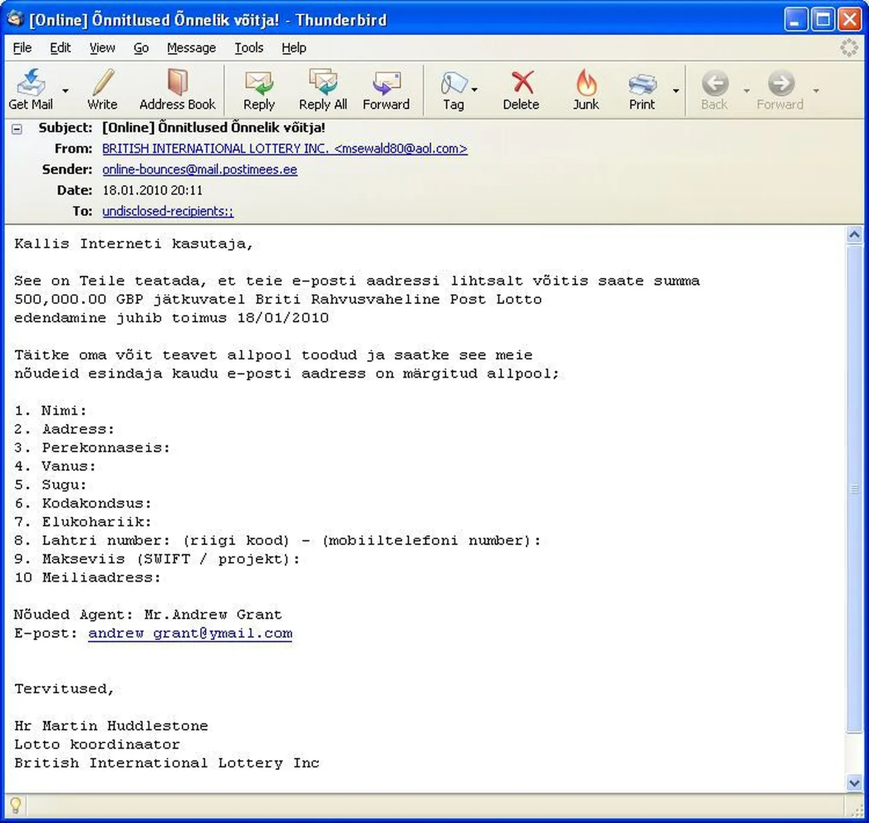Open the Get Mail dropdown arrow
The width and height of the screenshot is (869, 823).
(x=65, y=90)
